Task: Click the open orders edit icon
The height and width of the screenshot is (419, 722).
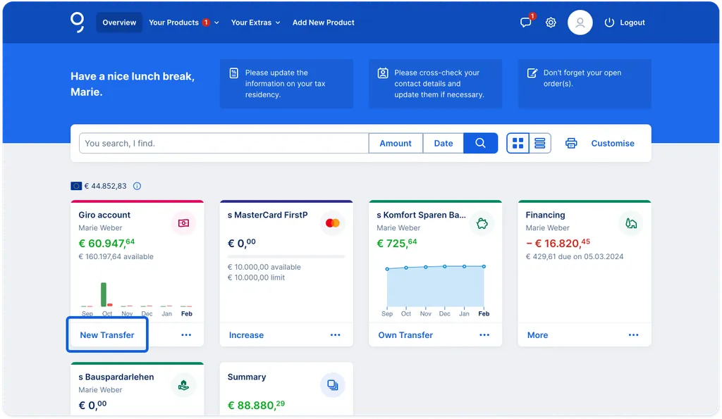Action: [x=532, y=73]
